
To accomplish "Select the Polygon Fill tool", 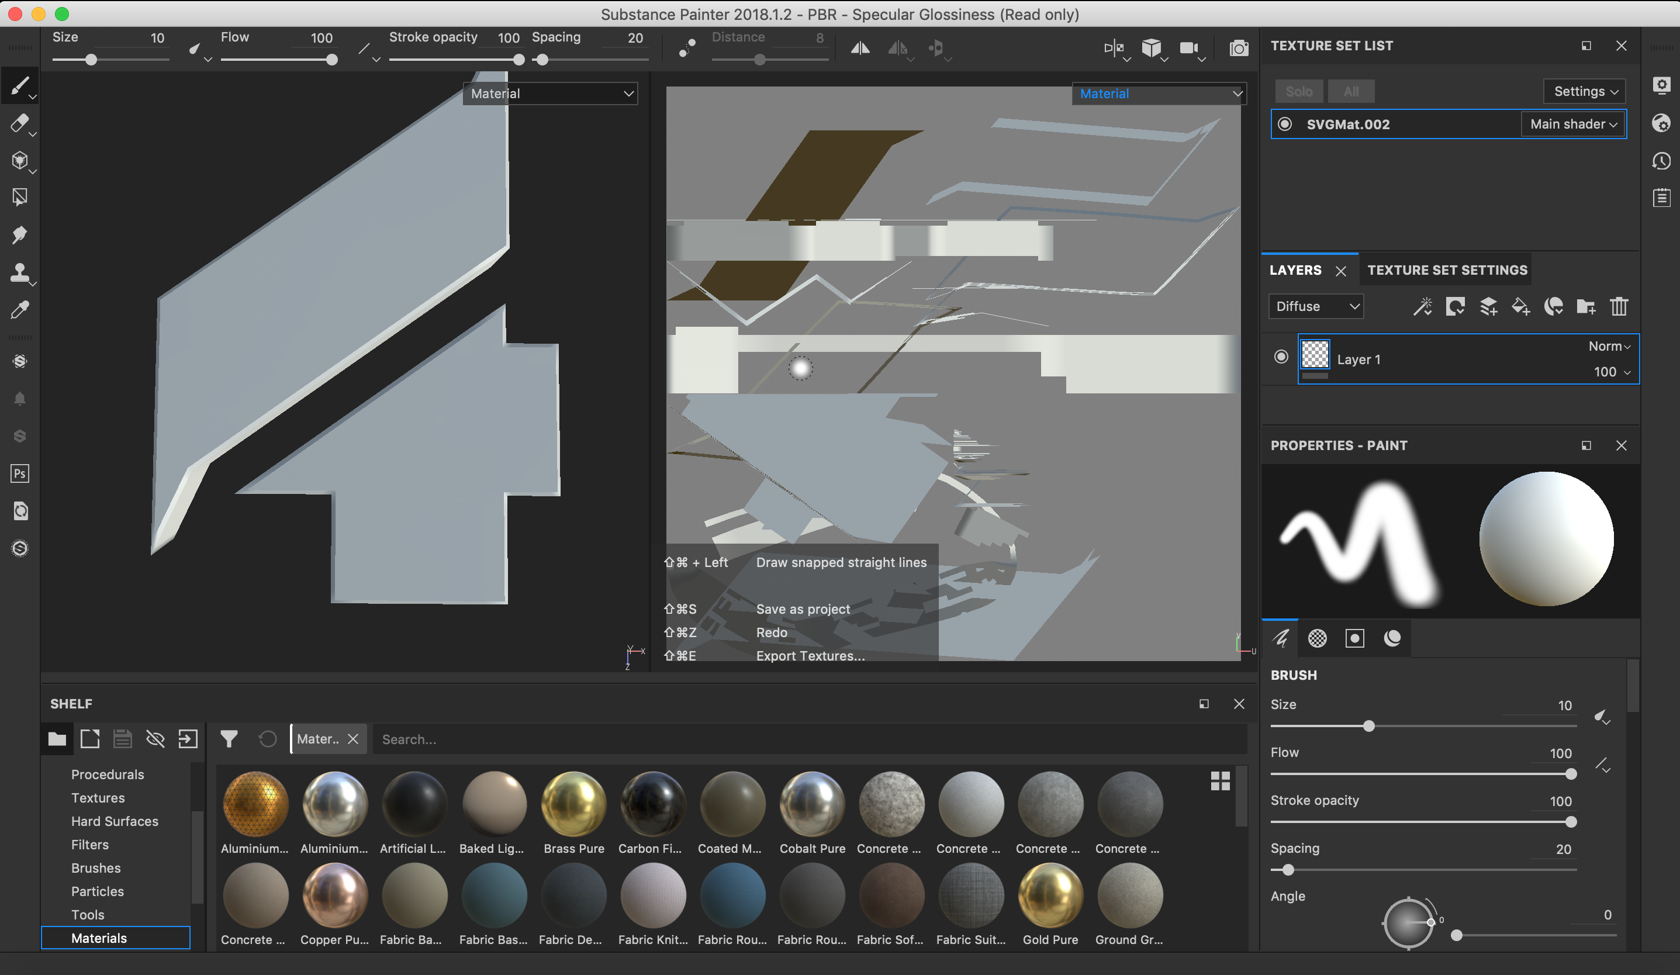I will pos(19,197).
